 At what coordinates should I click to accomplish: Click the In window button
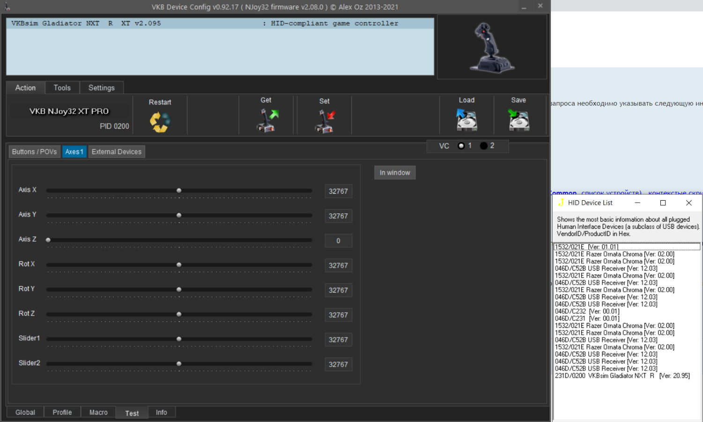click(395, 173)
